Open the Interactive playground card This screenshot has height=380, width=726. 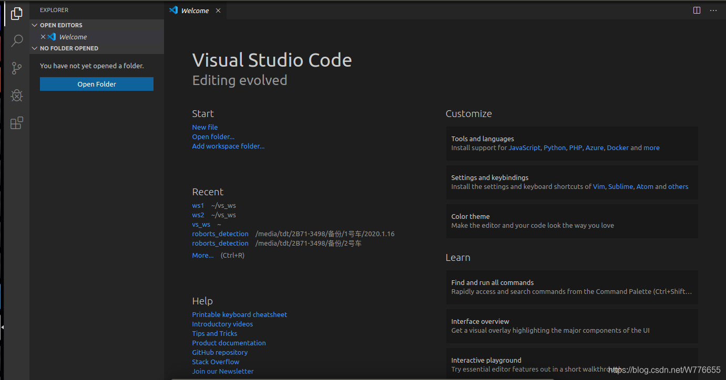tap(572, 364)
